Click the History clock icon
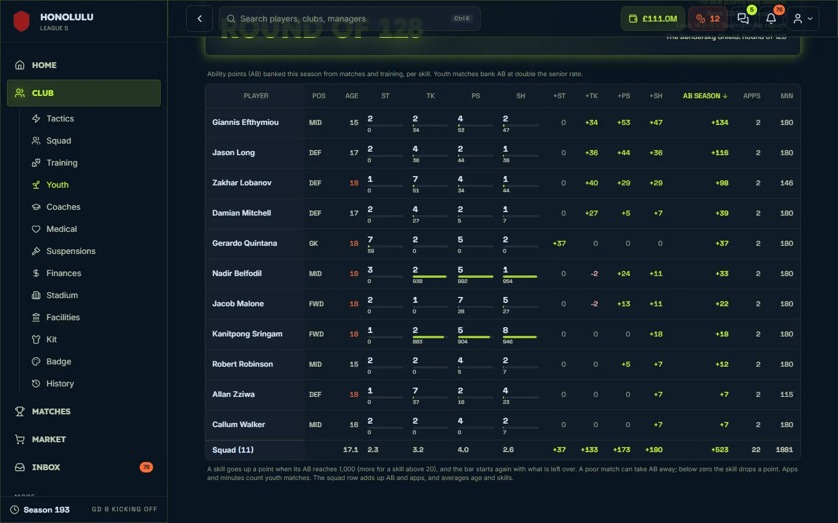Viewport: 838px width, 523px height. [36, 384]
